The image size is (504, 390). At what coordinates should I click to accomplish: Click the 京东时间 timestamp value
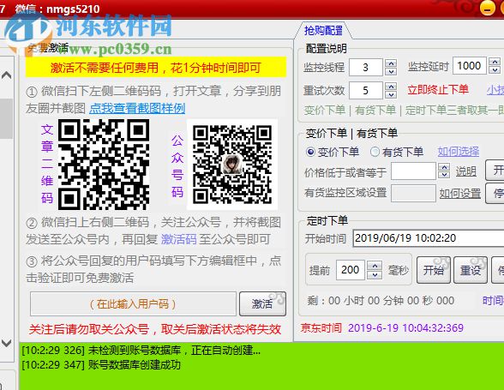405,328
